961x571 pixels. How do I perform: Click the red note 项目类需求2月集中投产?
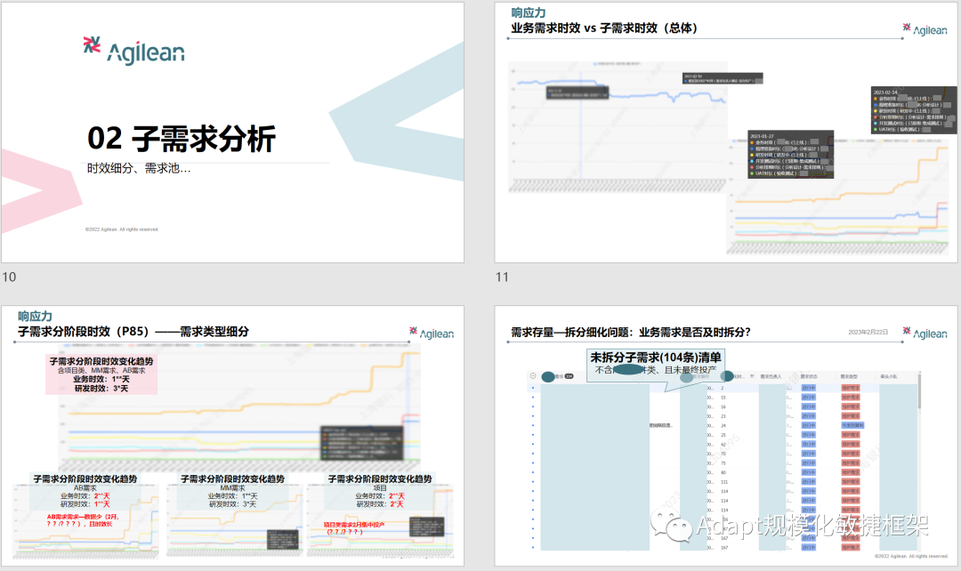354,528
